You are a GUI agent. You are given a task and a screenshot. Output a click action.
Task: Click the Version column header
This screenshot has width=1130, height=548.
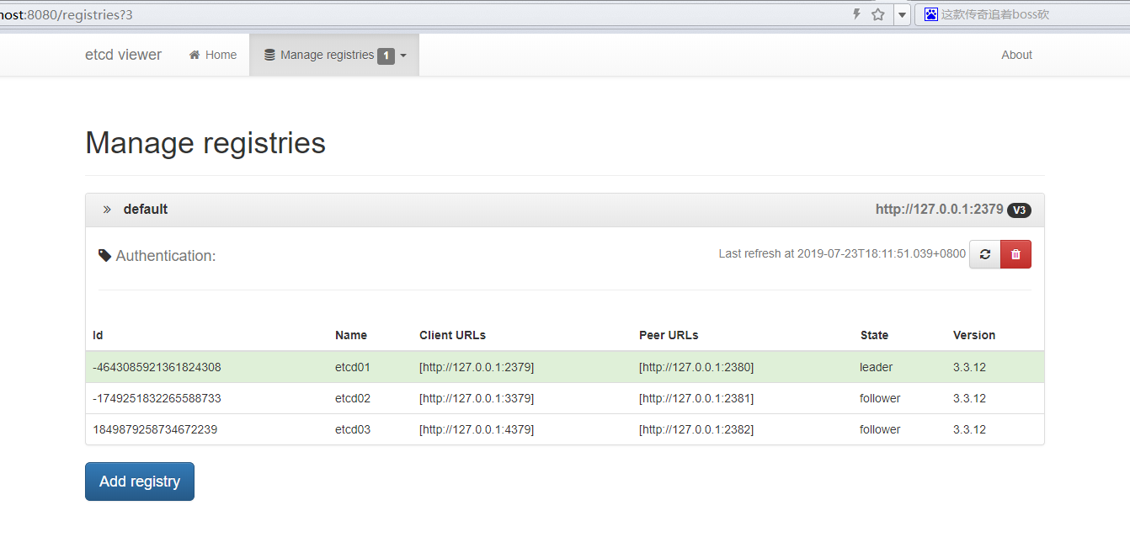pyautogui.click(x=974, y=335)
